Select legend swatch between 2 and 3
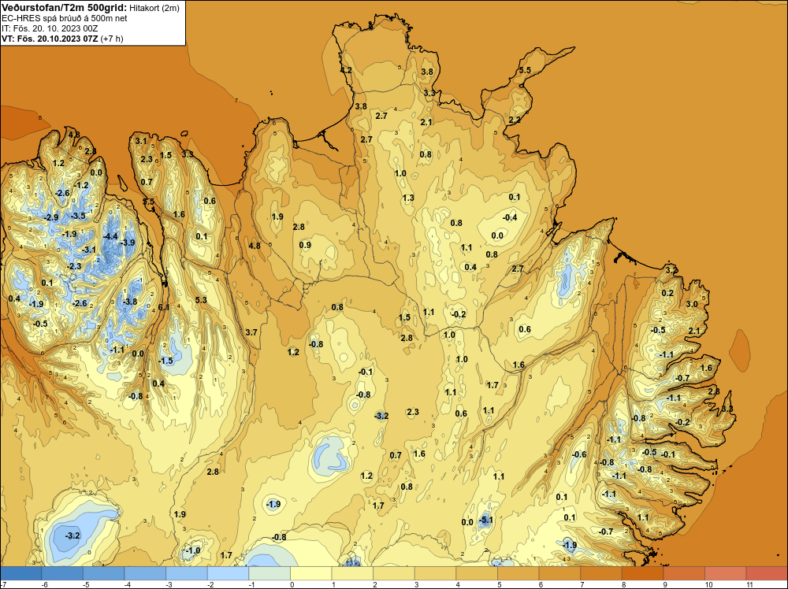The height and width of the screenshot is (589, 788). (393, 573)
